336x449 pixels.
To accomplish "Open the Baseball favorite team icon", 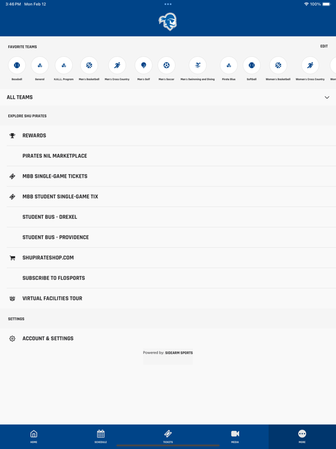I will pos(17,65).
